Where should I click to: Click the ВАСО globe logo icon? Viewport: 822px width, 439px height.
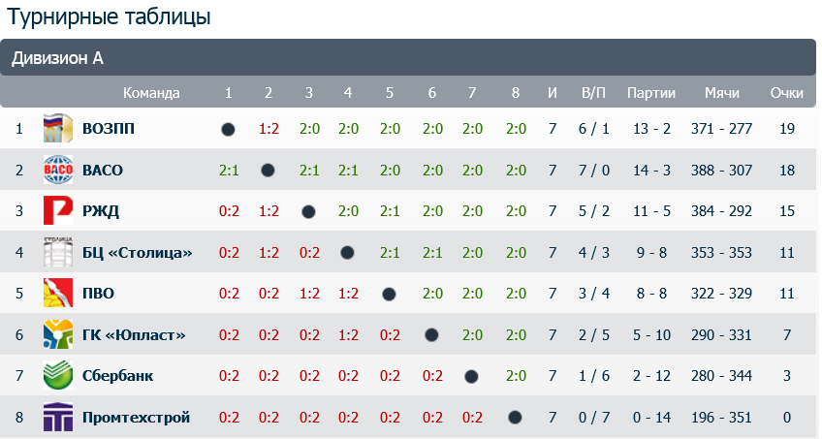coord(57,170)
